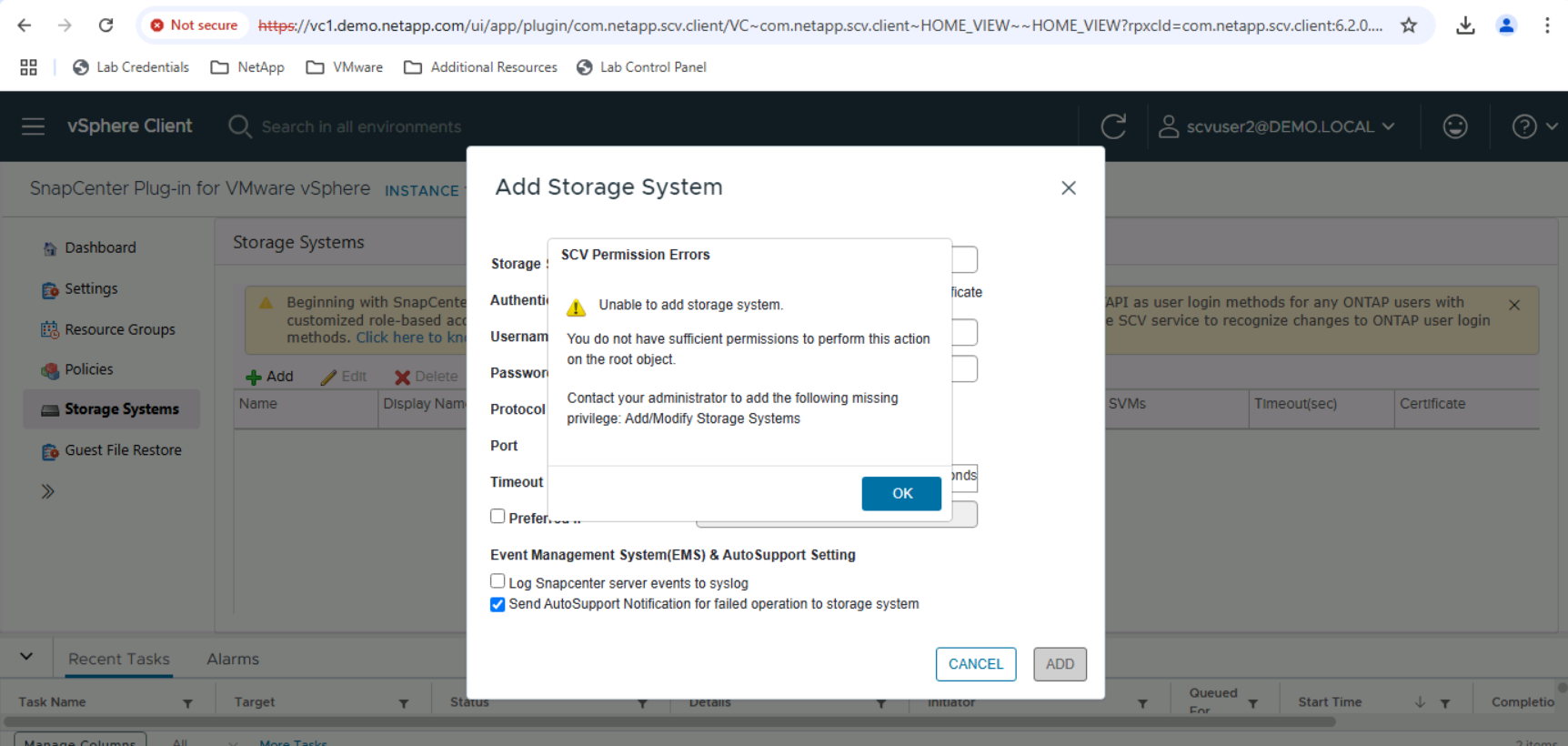1568x746 pixels.
Task: Click the feedback smiley icon
Action: (x=1455, y=126)
